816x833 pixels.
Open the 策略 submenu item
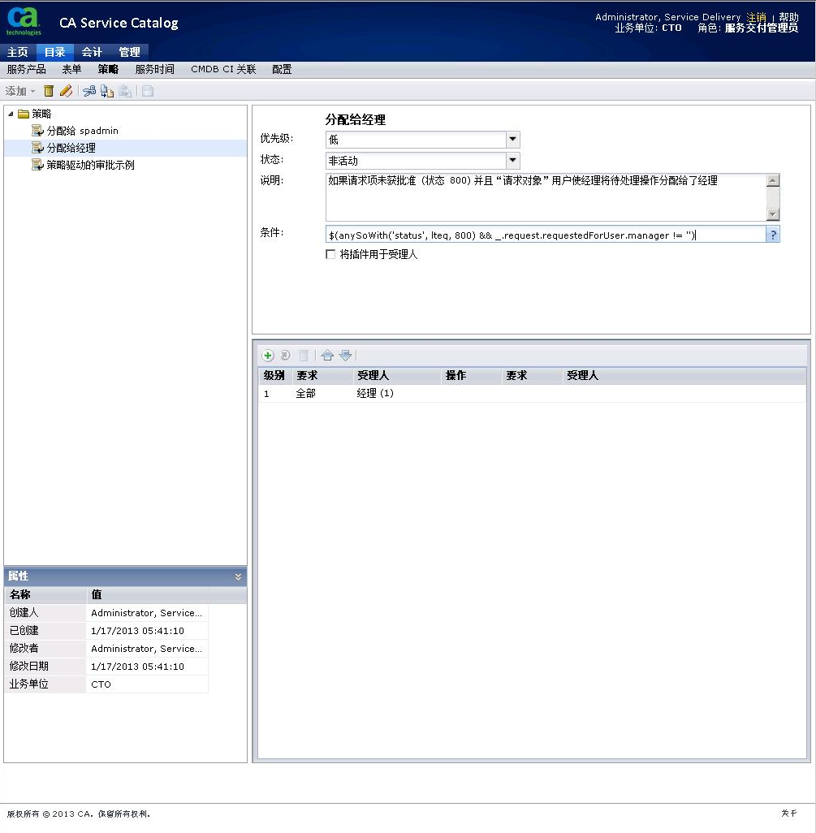[x=108, y=69]
